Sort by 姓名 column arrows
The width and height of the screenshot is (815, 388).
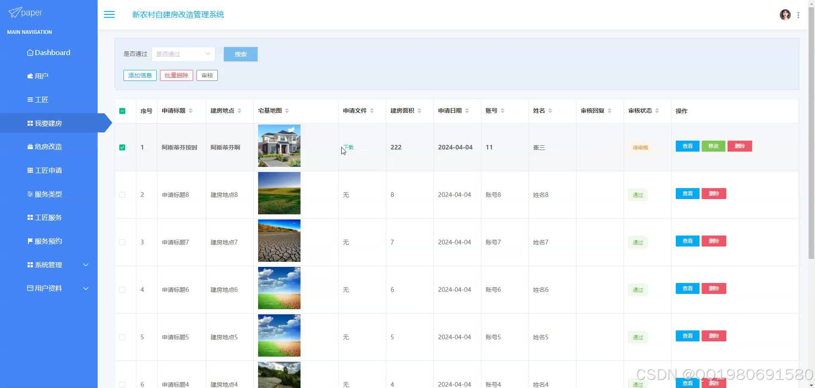(x=550, y=111)
